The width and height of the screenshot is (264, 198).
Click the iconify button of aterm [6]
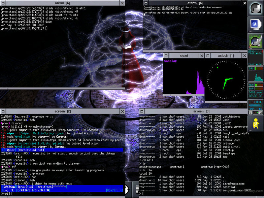tap(3, 3)
